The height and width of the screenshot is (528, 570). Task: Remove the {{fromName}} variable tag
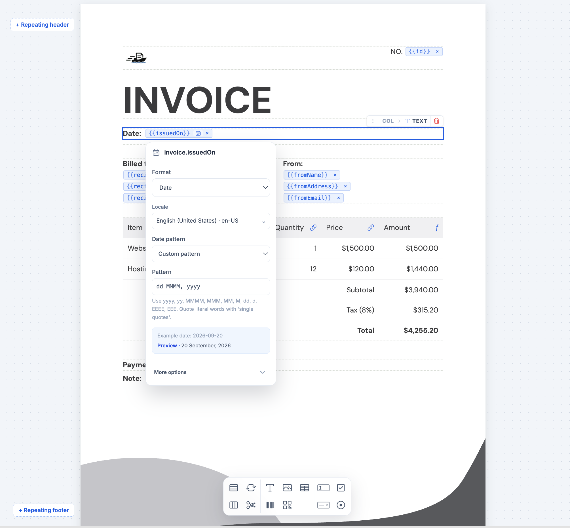(335, 175)
